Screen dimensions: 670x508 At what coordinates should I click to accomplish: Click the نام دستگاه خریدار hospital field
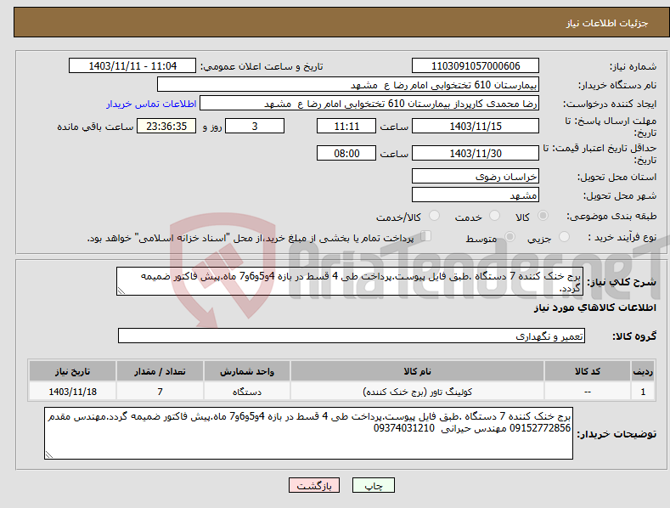(x=348, y=85)
